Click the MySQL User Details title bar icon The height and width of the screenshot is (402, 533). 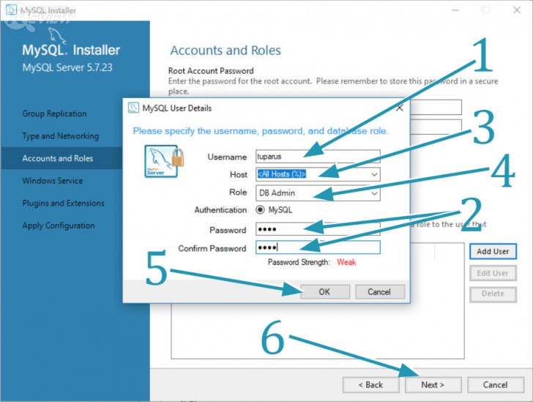[133, 108]
